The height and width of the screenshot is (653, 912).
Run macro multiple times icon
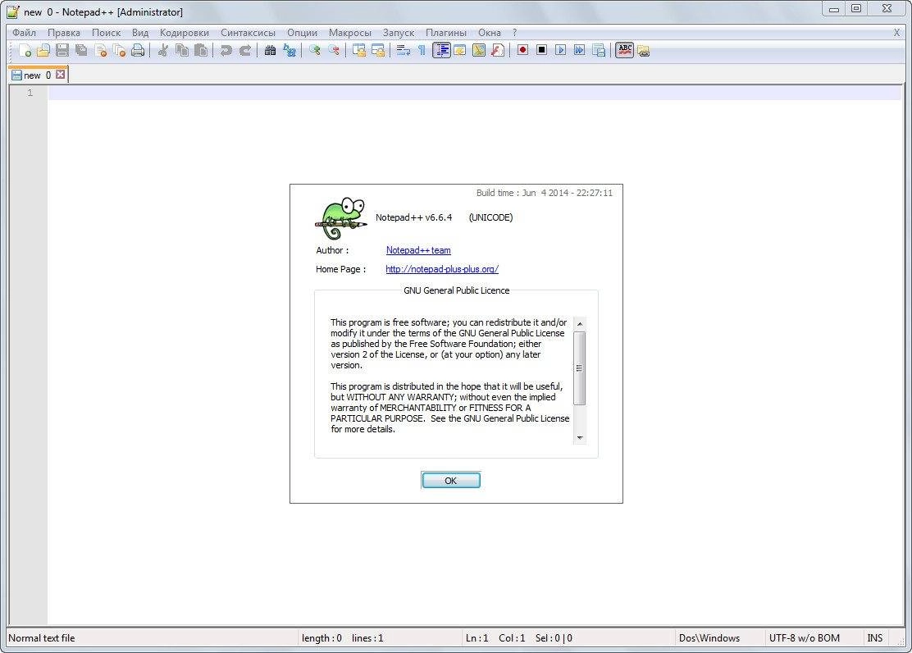pos(579,50)
